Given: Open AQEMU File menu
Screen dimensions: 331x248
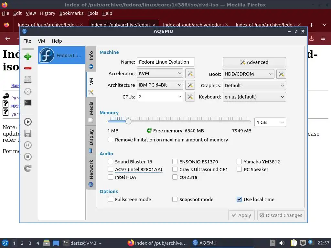Looking at the screenshot, I should pos(27,41).
